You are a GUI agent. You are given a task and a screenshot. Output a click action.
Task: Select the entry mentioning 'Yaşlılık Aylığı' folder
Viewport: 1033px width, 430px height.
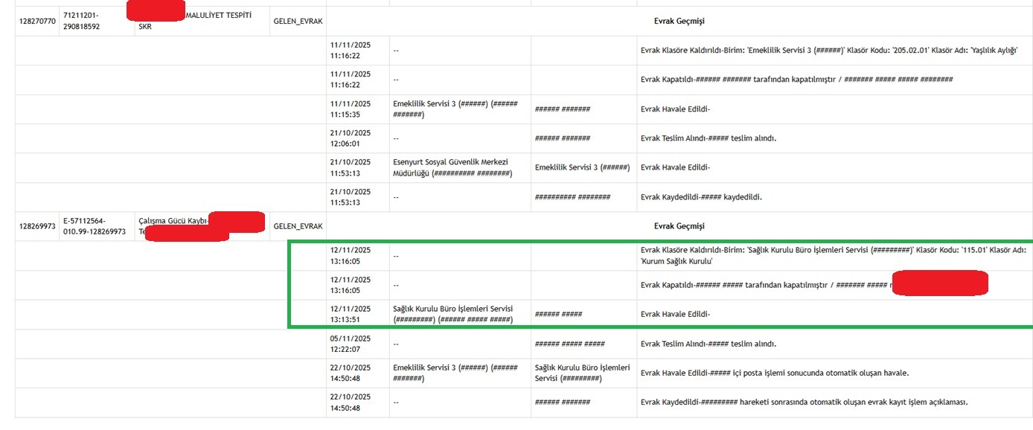[828, 50]
